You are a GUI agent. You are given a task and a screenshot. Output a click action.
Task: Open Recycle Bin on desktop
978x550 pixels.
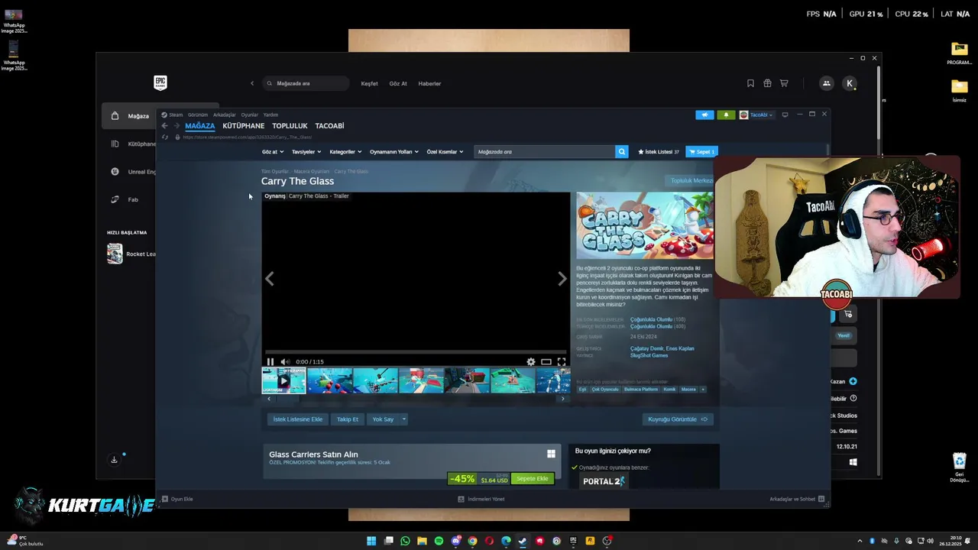(960, 467)
